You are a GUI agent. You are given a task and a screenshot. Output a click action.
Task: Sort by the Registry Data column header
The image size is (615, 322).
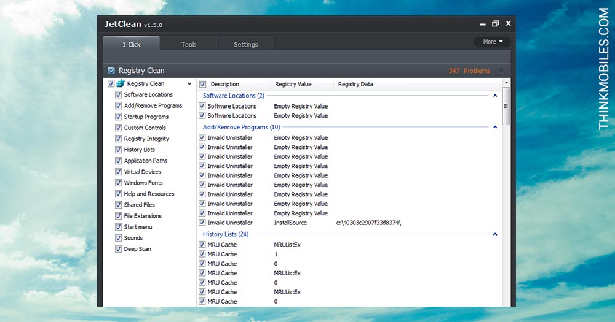[x=355, y=84]
